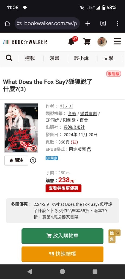Screen dimensions: 125x279
Task: Tap the browser home icon
Action: (x=7, y=23)
